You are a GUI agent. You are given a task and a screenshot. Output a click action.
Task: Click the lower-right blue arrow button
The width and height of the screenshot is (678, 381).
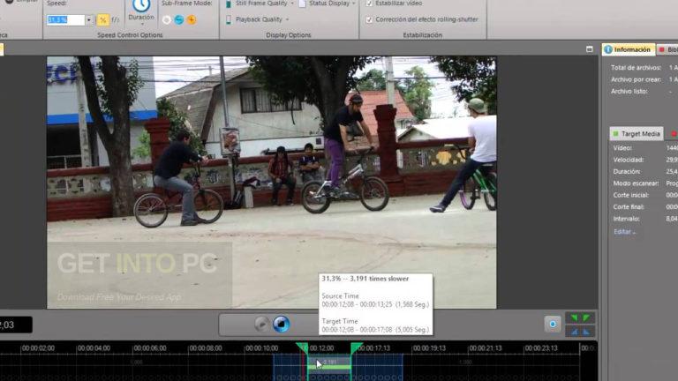pyautogui.click(x=587, y=332)
